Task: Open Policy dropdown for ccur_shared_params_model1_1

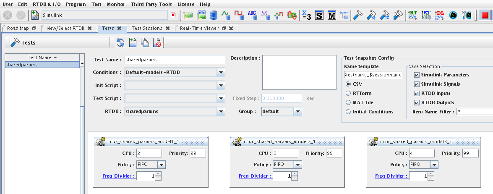Action: pyautogui.click(x=162, y=165)
